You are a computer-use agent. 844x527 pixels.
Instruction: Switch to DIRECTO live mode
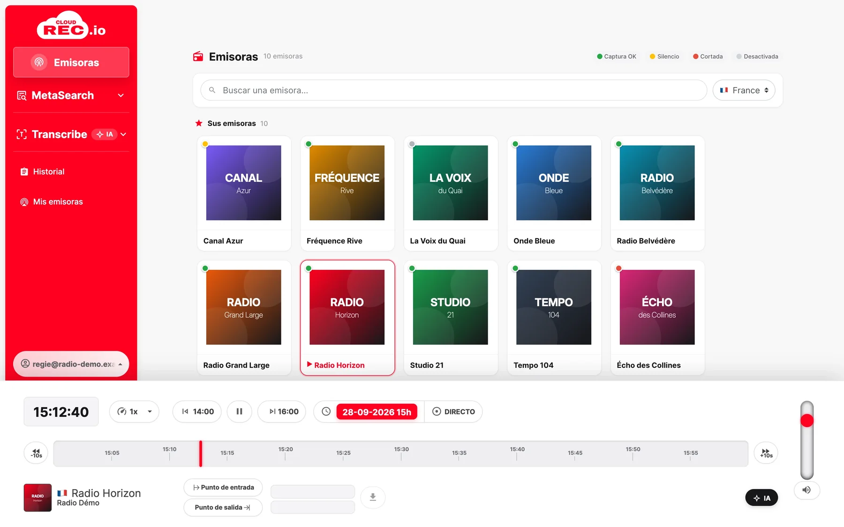pos(453,412)
